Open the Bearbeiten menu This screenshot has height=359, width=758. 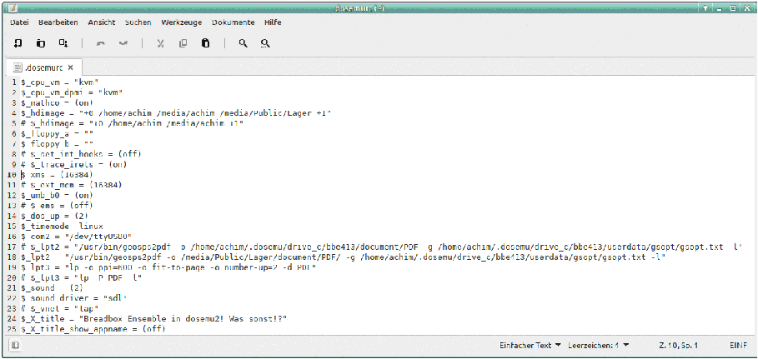[58, 22]
